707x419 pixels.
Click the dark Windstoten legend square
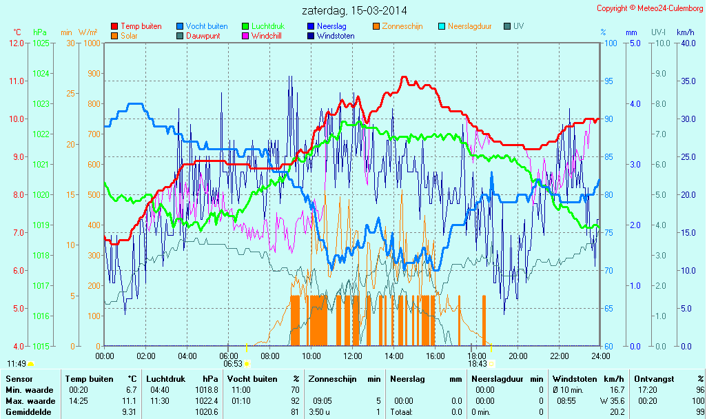click(311, 36)
